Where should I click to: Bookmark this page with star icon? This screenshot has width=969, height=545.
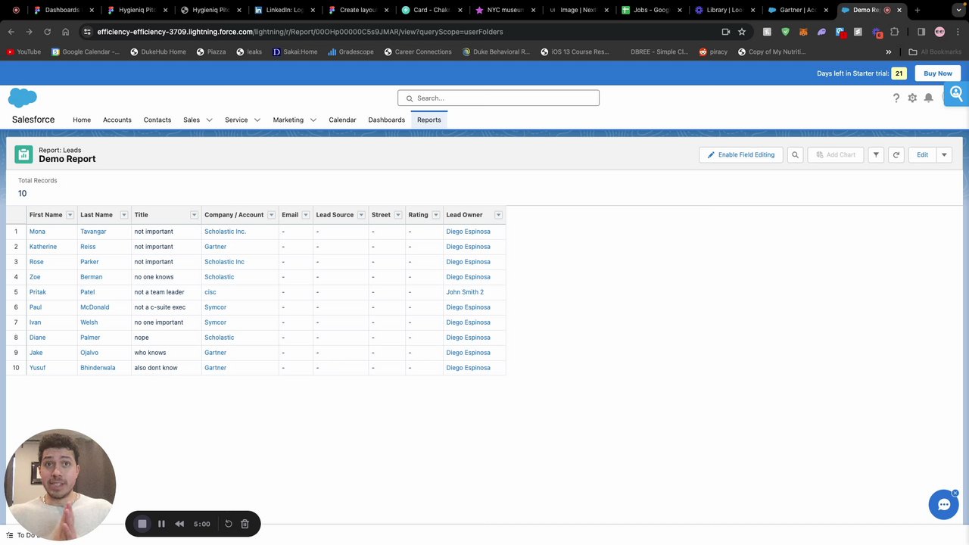coord(742,32)
